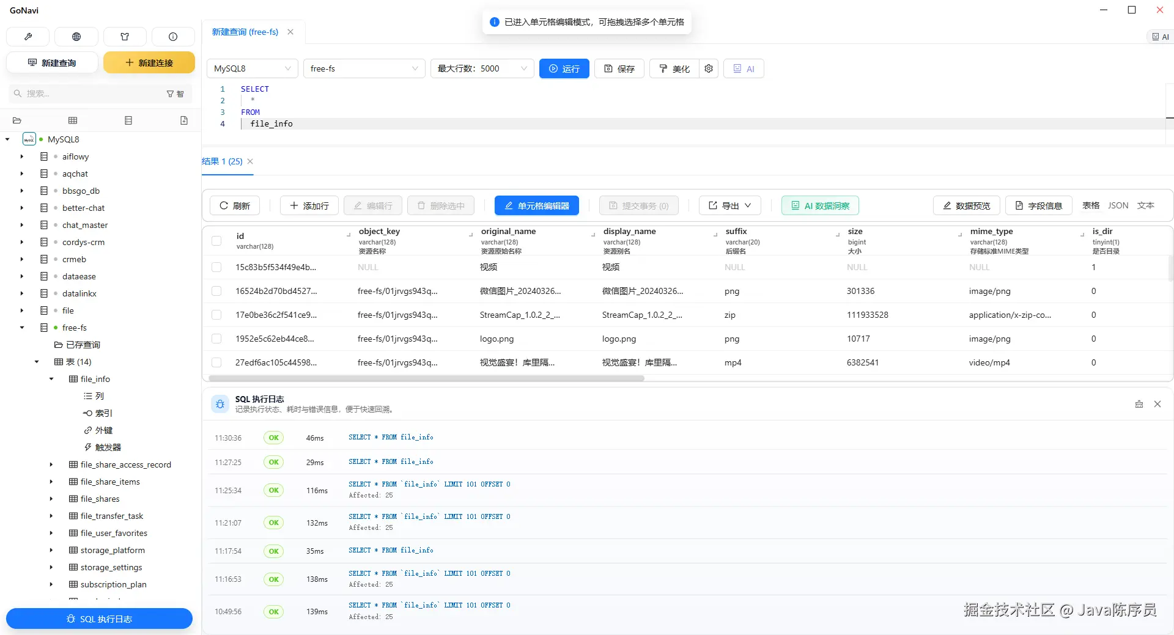Open the 最大行数 5000 dropdown
This screenshot has width=1174, height=635.
click(x=482, y=68)
